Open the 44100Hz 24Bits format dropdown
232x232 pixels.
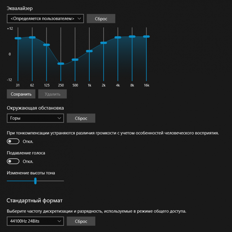[x=35, y=221]
